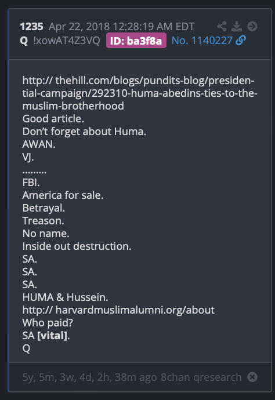
Task: Click the 8chan qresearch source label
Action: tap(201, 377)
